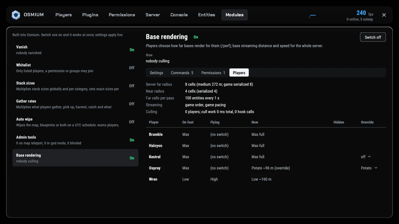Toggle the Admin tools module On status
The width and height of the screenshot is (399, 224).
pos(132,140)
